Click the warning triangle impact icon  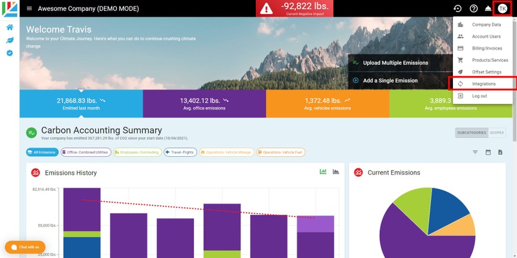[x=266, y=9]
